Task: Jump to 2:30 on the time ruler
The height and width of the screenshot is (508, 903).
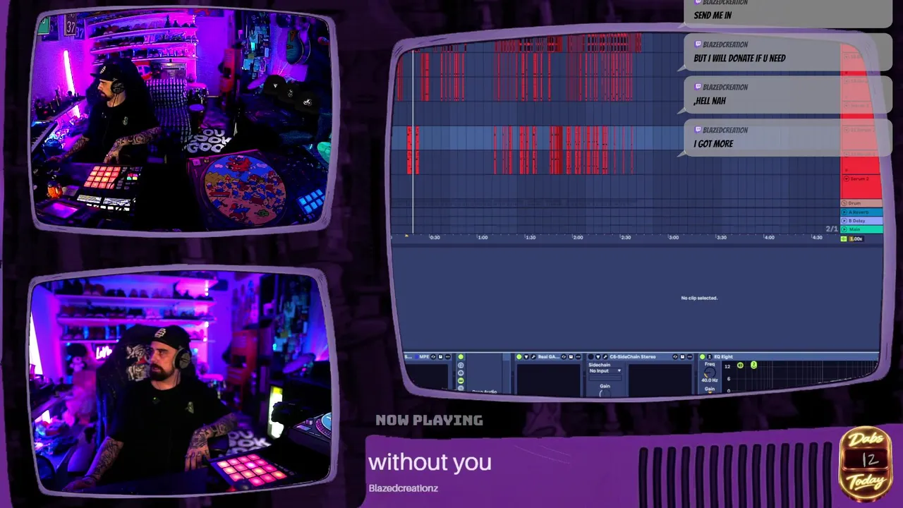Action: pyautogui.click(x=626, y=238)
